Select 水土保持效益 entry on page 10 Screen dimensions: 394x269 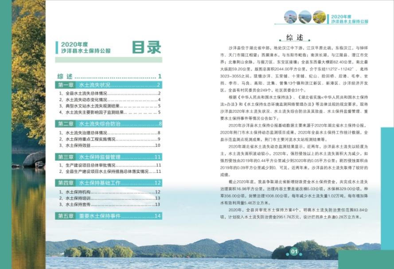point(110,145)
